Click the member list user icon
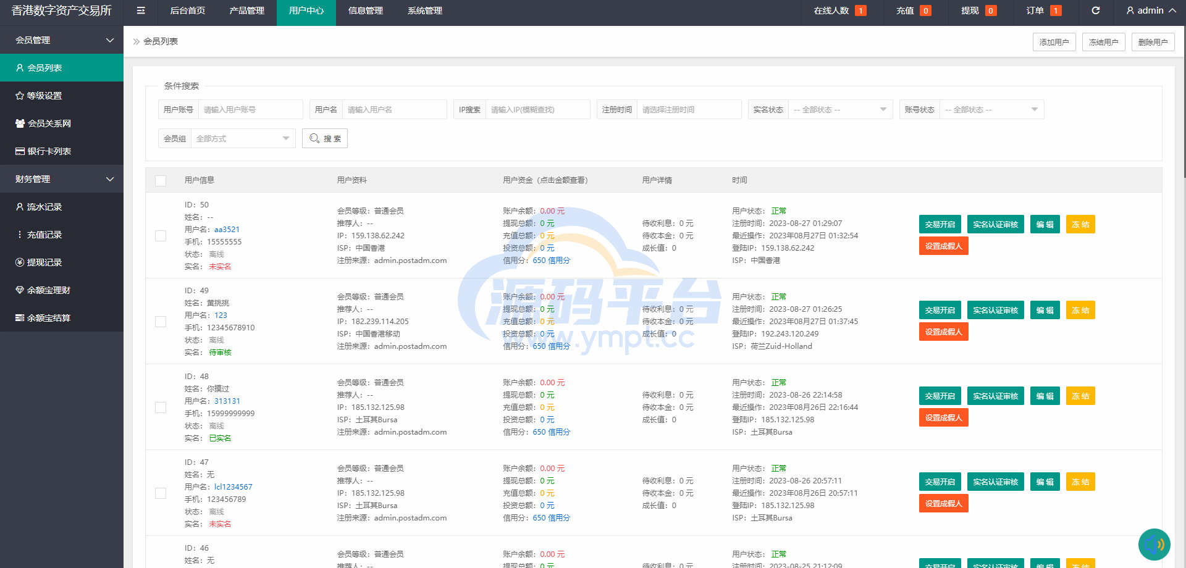This screenshot has height=568, width=1186. point(20,68)
